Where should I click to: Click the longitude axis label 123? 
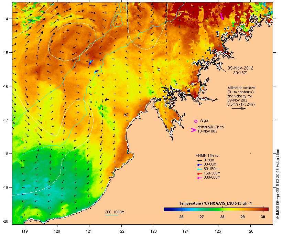[154, 231]
